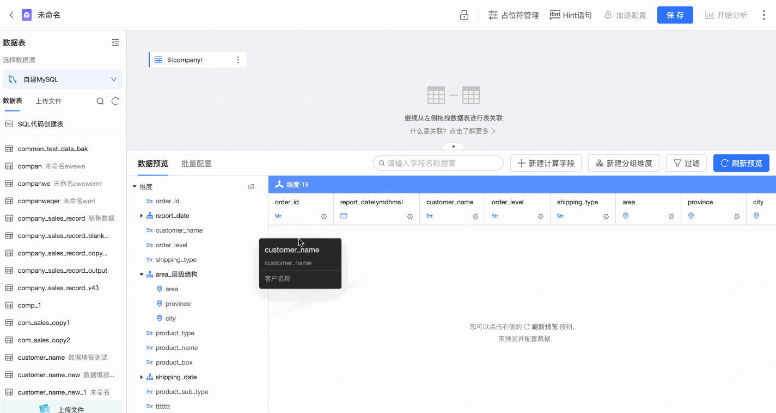
Task: Go back using the top-left arrow
Action: (11, 15)
